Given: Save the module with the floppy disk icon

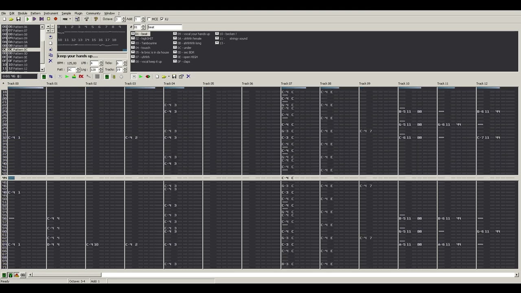Looking at the screenshot, I should (x=18, y=19).
